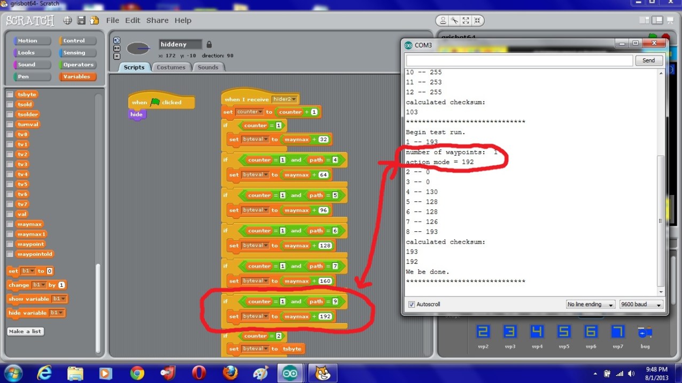Toggle the Autoscroll checkbox in COM3
Image resolution: width=682 pixels, height=383 pixels.
(x=412, y=304)
